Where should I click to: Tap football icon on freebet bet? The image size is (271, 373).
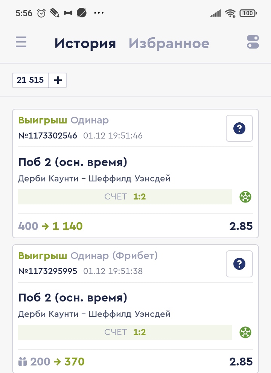pos(245,332)
